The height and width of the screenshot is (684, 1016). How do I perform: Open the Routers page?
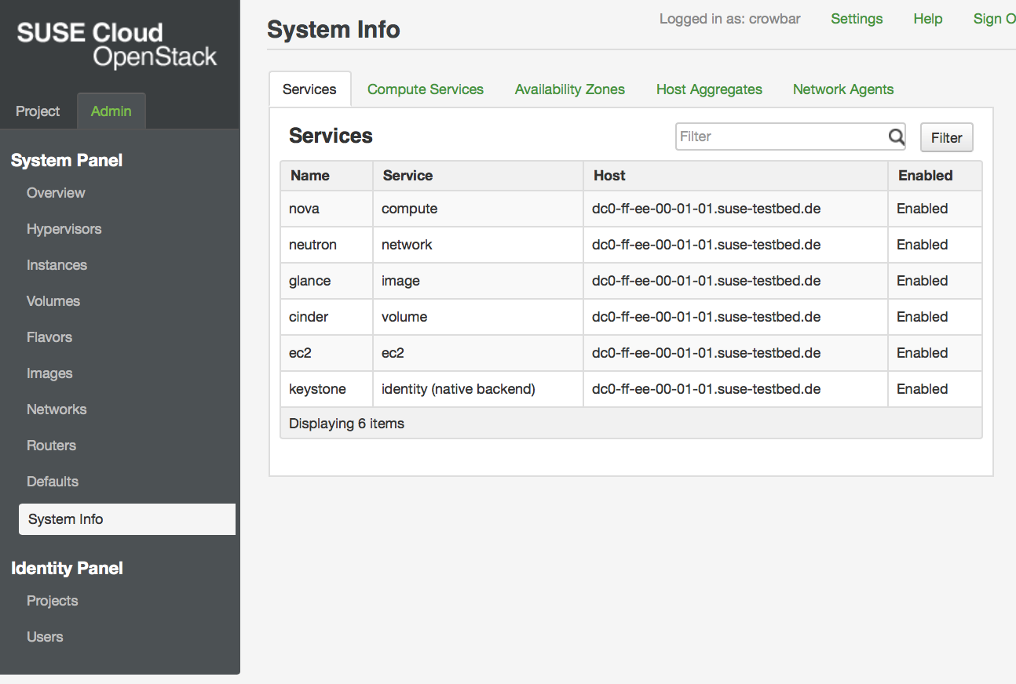(51, 446)
